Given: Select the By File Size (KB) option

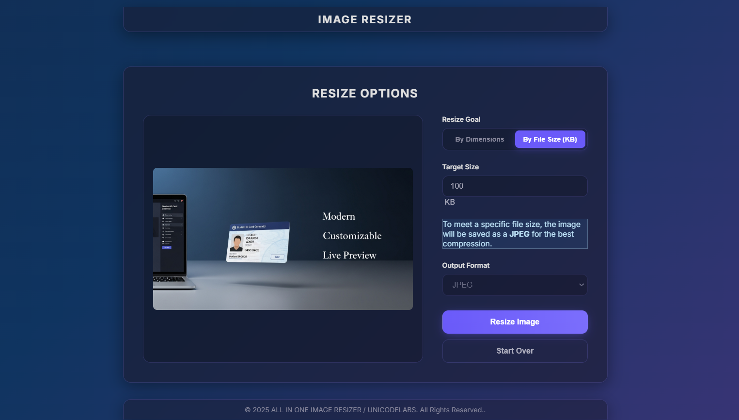Looking at the screenshot, I should (550, 139).
